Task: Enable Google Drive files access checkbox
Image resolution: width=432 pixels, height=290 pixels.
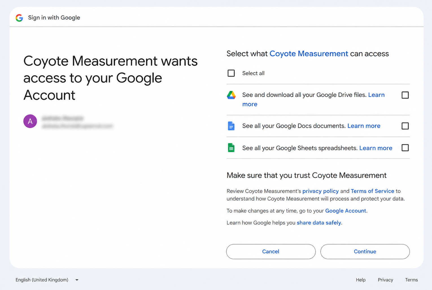Action: pyautogui.click(x=405, y=95)
